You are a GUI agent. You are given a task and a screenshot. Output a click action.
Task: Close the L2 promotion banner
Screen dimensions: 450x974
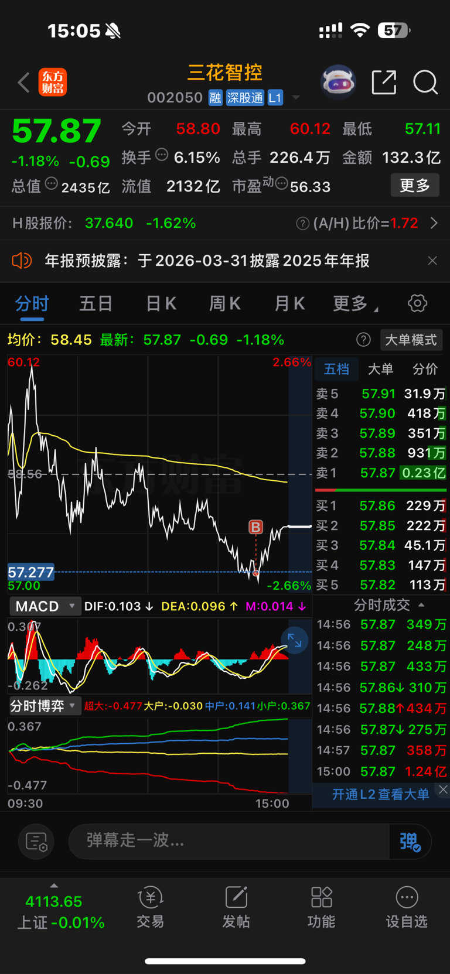[x=443, y=790]
